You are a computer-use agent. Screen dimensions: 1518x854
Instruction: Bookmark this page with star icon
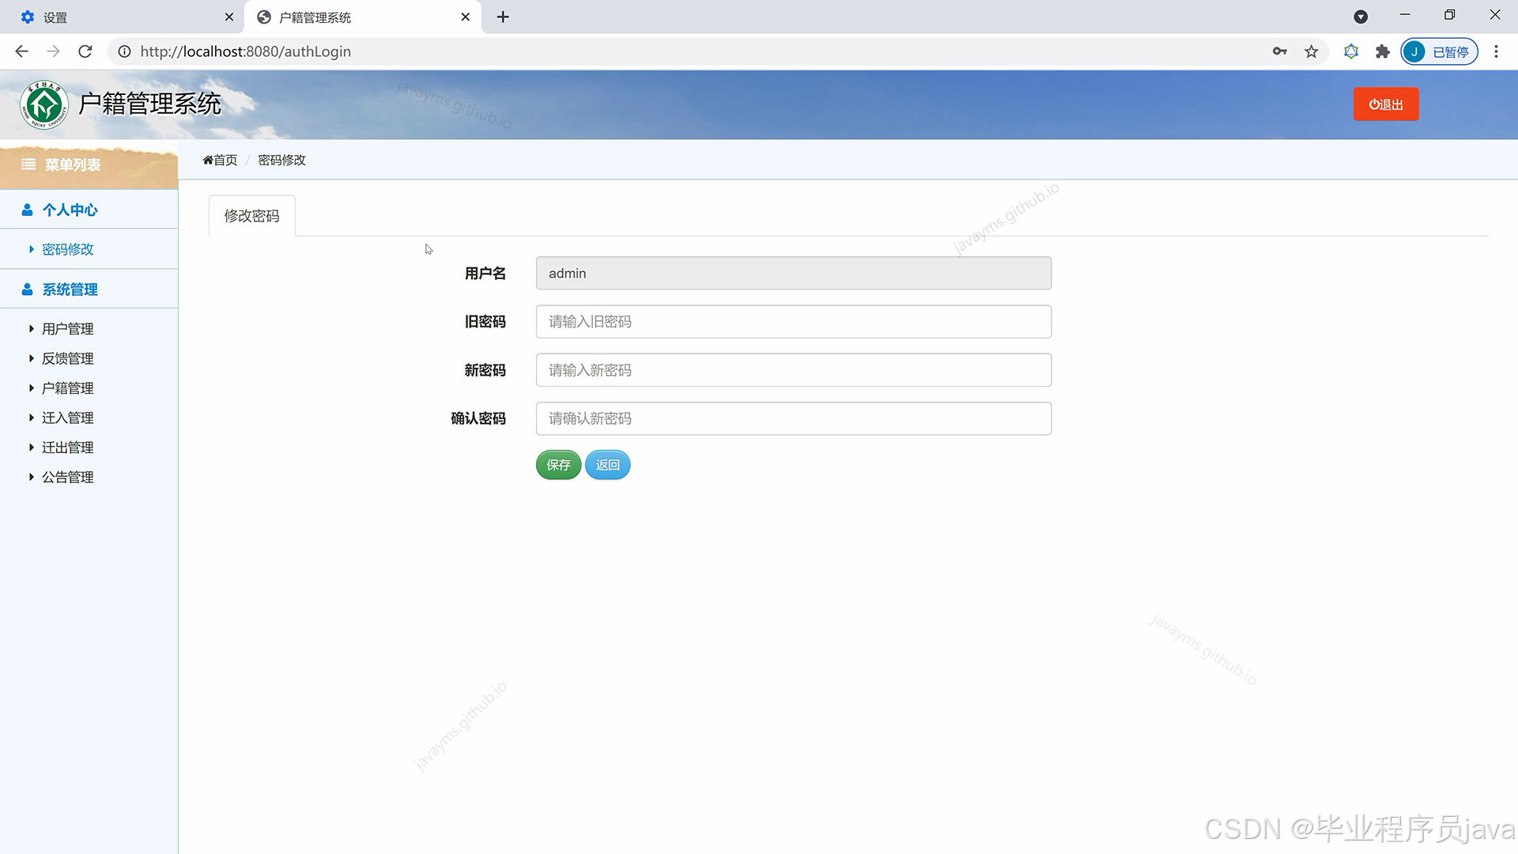click(x=1312, y=51)
